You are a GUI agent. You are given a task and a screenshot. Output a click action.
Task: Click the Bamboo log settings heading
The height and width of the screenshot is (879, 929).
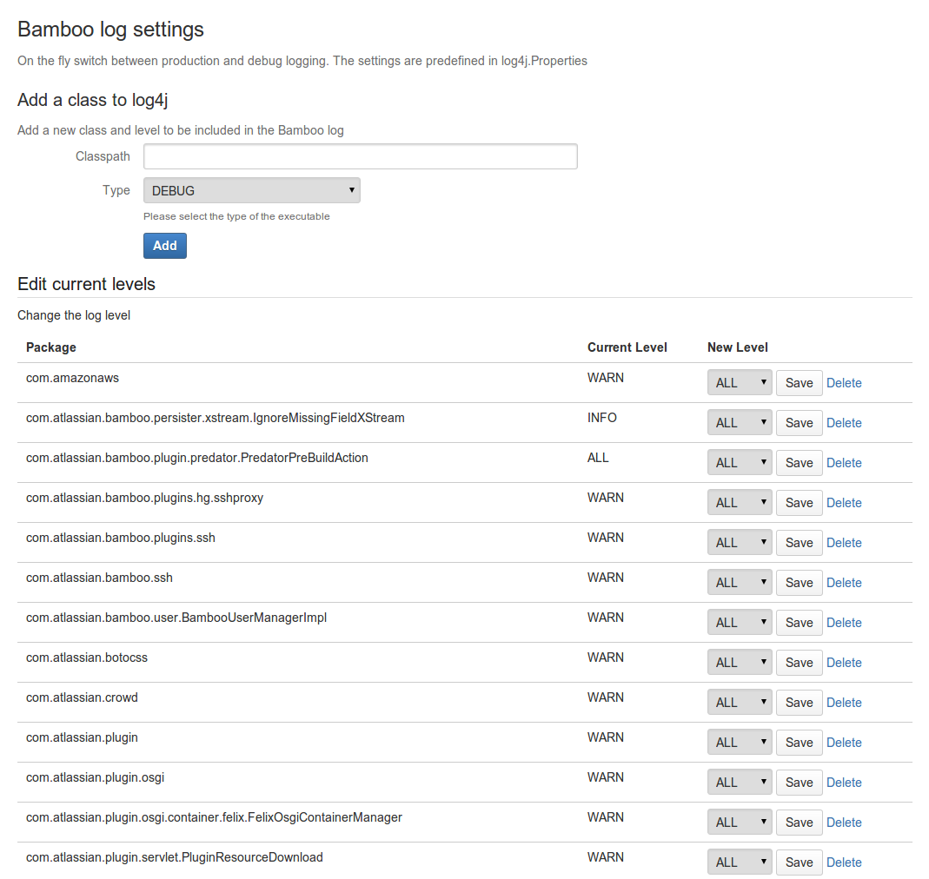pos(110,30)
